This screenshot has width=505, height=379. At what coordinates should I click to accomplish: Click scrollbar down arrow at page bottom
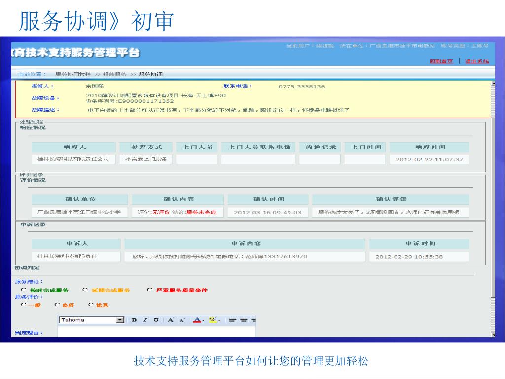(493, 335)
